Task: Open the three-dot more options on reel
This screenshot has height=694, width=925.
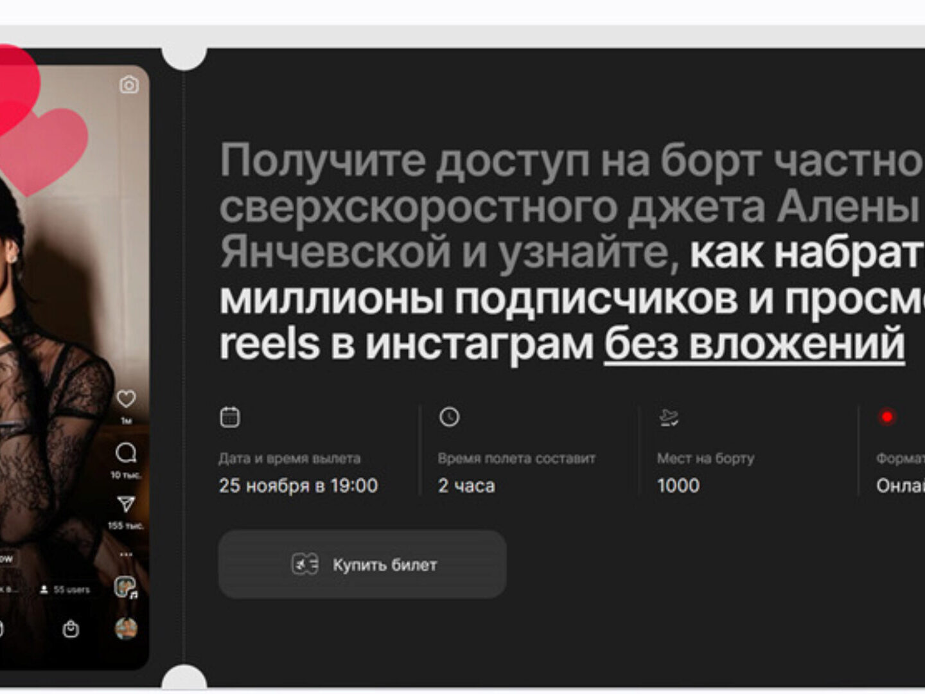Action: coord(126,553)
